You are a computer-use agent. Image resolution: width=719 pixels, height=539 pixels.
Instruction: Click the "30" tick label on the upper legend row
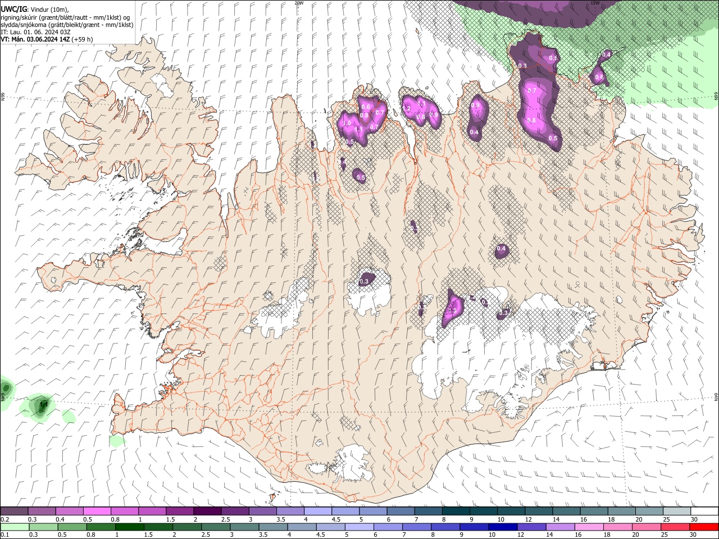[x=694, y=519]
